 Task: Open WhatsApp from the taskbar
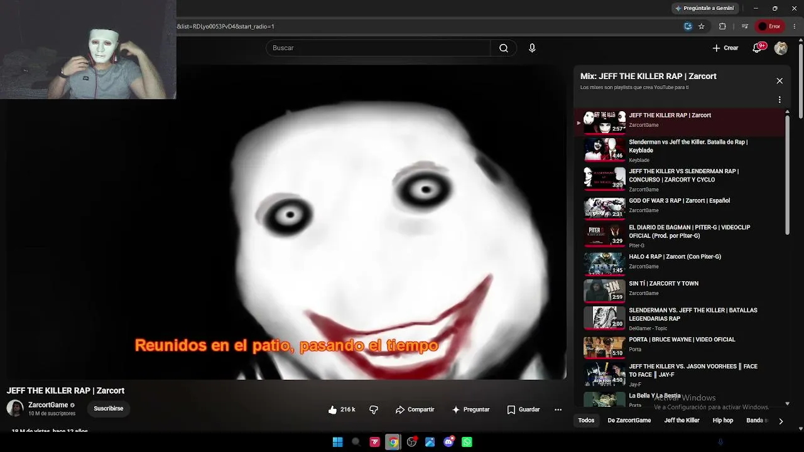coord(467,442)
